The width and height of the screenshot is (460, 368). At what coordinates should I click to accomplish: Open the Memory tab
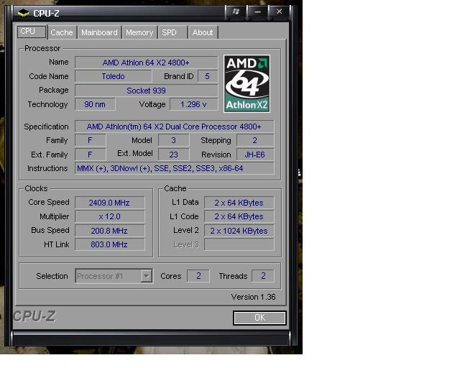click(x=139, y=32)
